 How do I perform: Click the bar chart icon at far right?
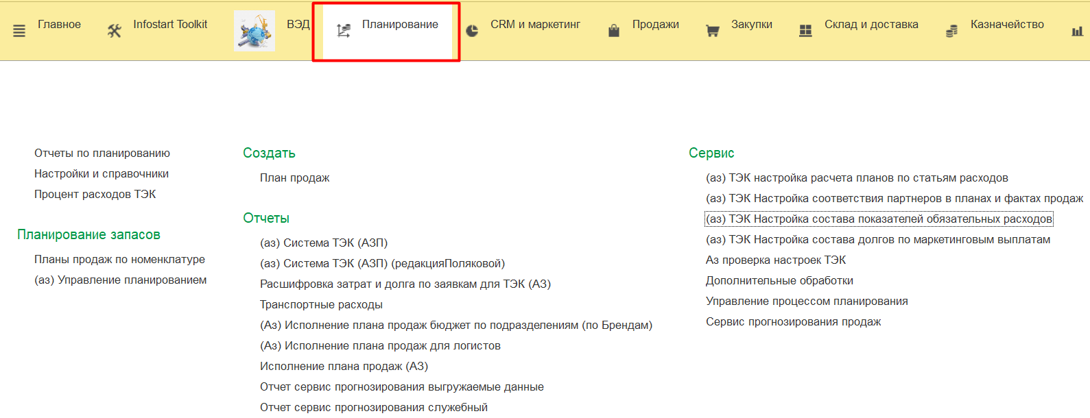point(1077,31)
